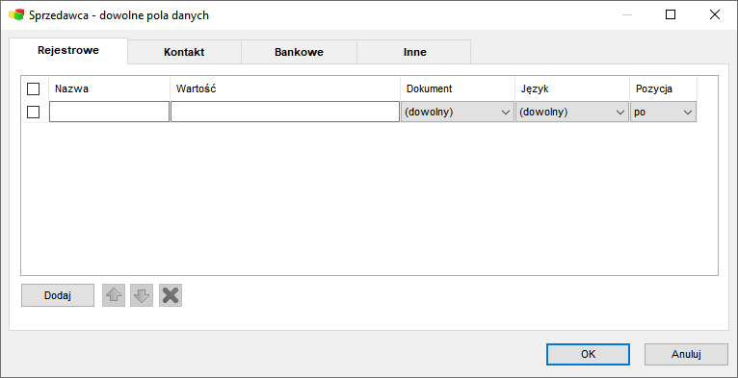Switch to the Bankowe tab
This screenshot has width=738, height=378.
[299, 52]
